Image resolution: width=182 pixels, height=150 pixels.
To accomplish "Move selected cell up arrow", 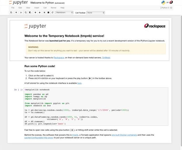I will click(x=35, y=13).
